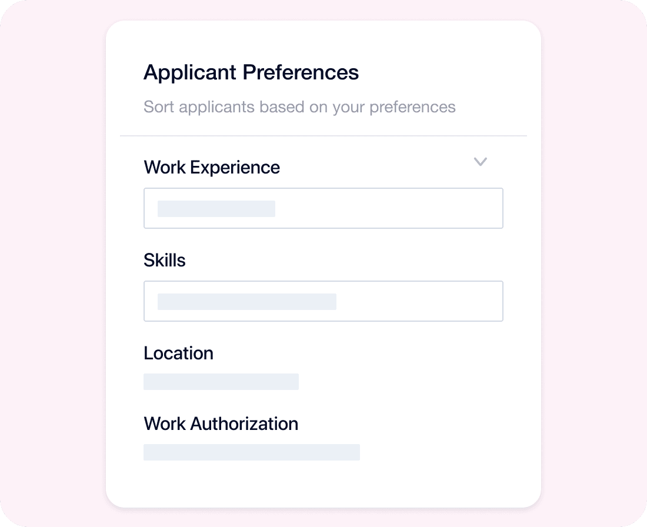The height and width of the screenshot is (527, 647).
Task: Click the Work Experience label
Action: click(x=212, y=167)
